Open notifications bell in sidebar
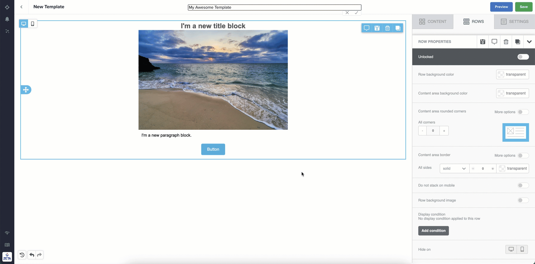This screenshot has width=535, height=264. tap(7, 19)
